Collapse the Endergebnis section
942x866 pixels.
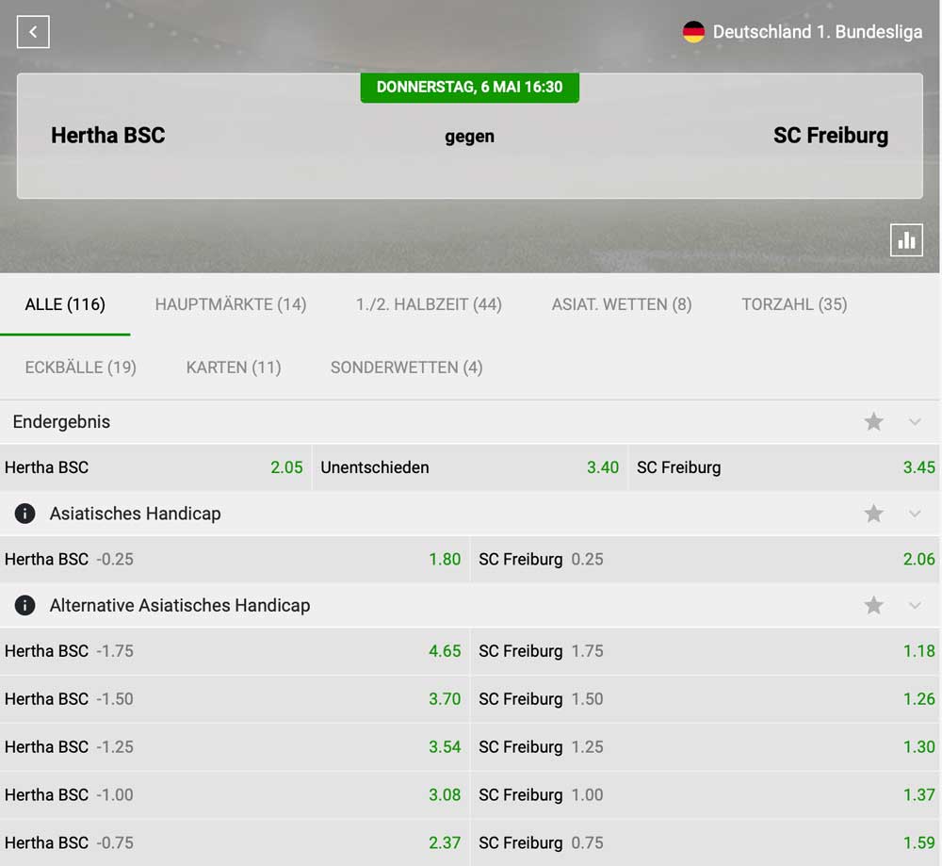pyautogui.click(x=915, y=422)
